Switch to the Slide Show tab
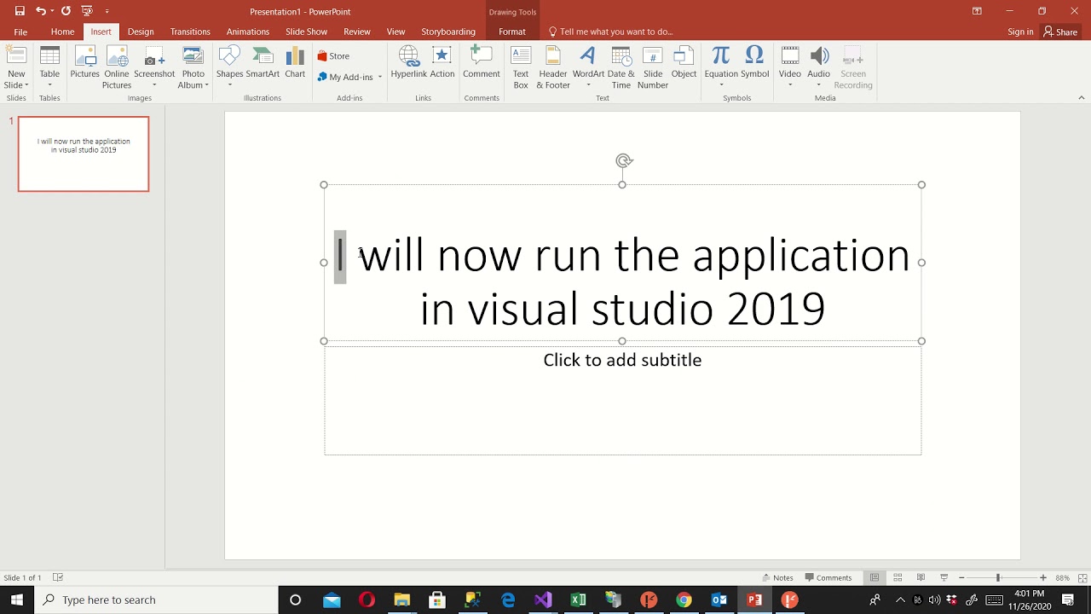This screenshot has height=614, width=1091. (x=306, y=32)
